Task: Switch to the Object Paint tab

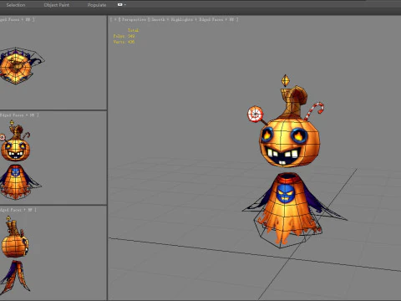Action: [57, 5]
